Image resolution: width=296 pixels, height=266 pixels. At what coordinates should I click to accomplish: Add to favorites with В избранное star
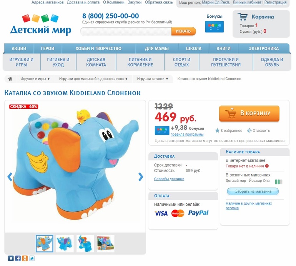point(229,130)
